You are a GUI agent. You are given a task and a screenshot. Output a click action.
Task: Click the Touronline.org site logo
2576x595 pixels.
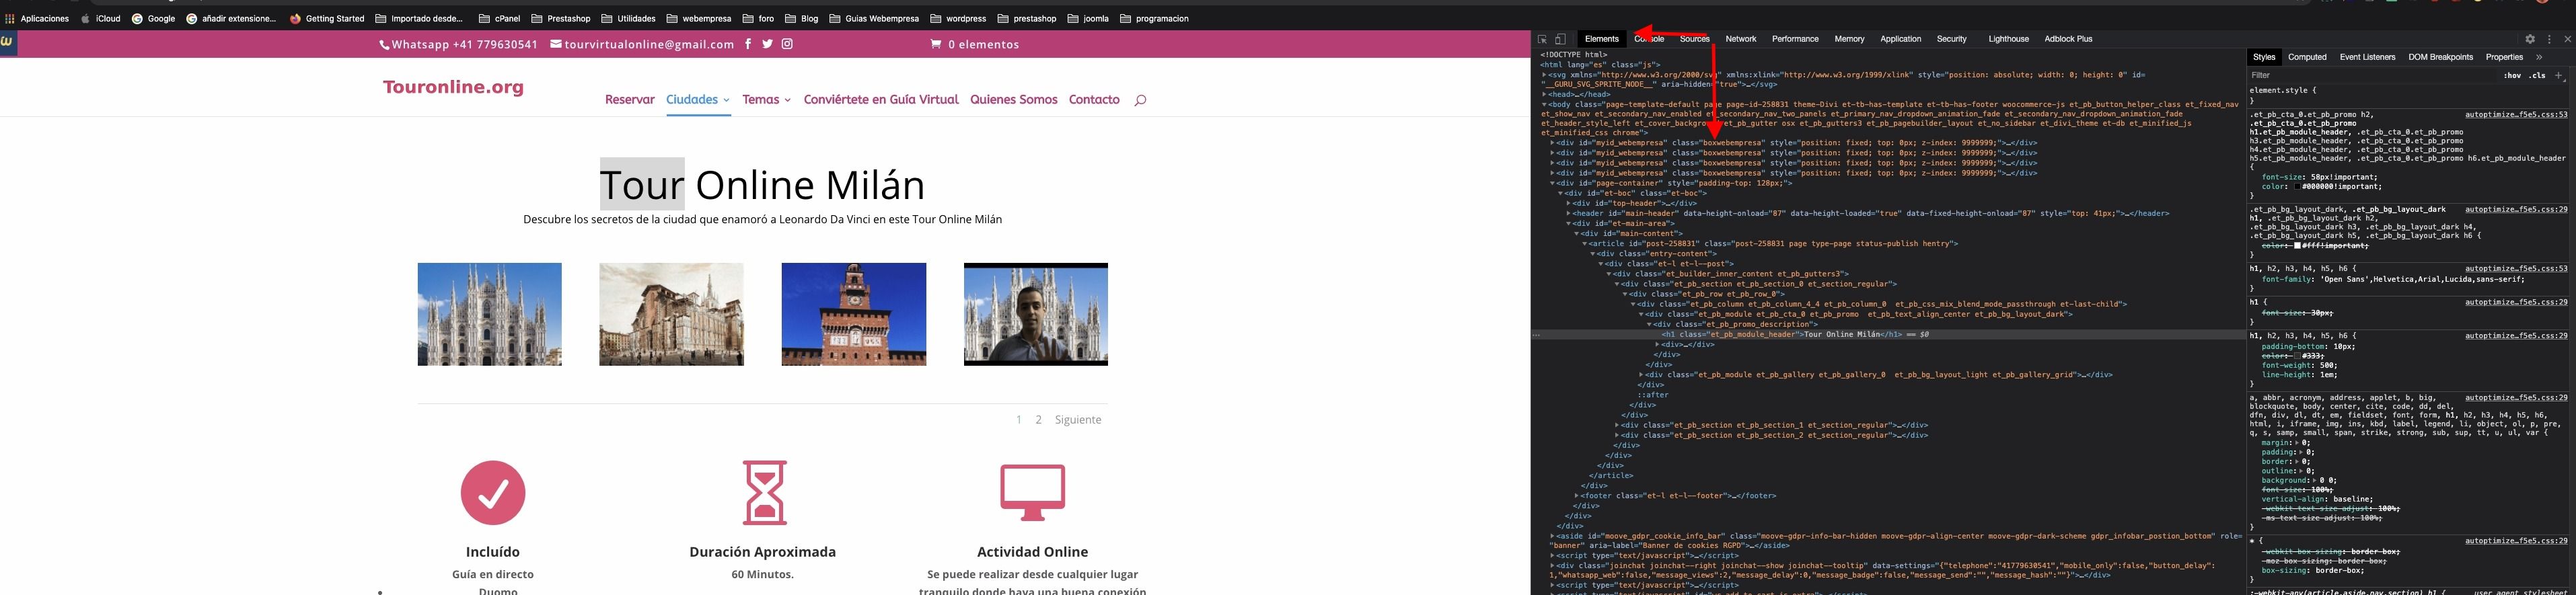point(453,87)
